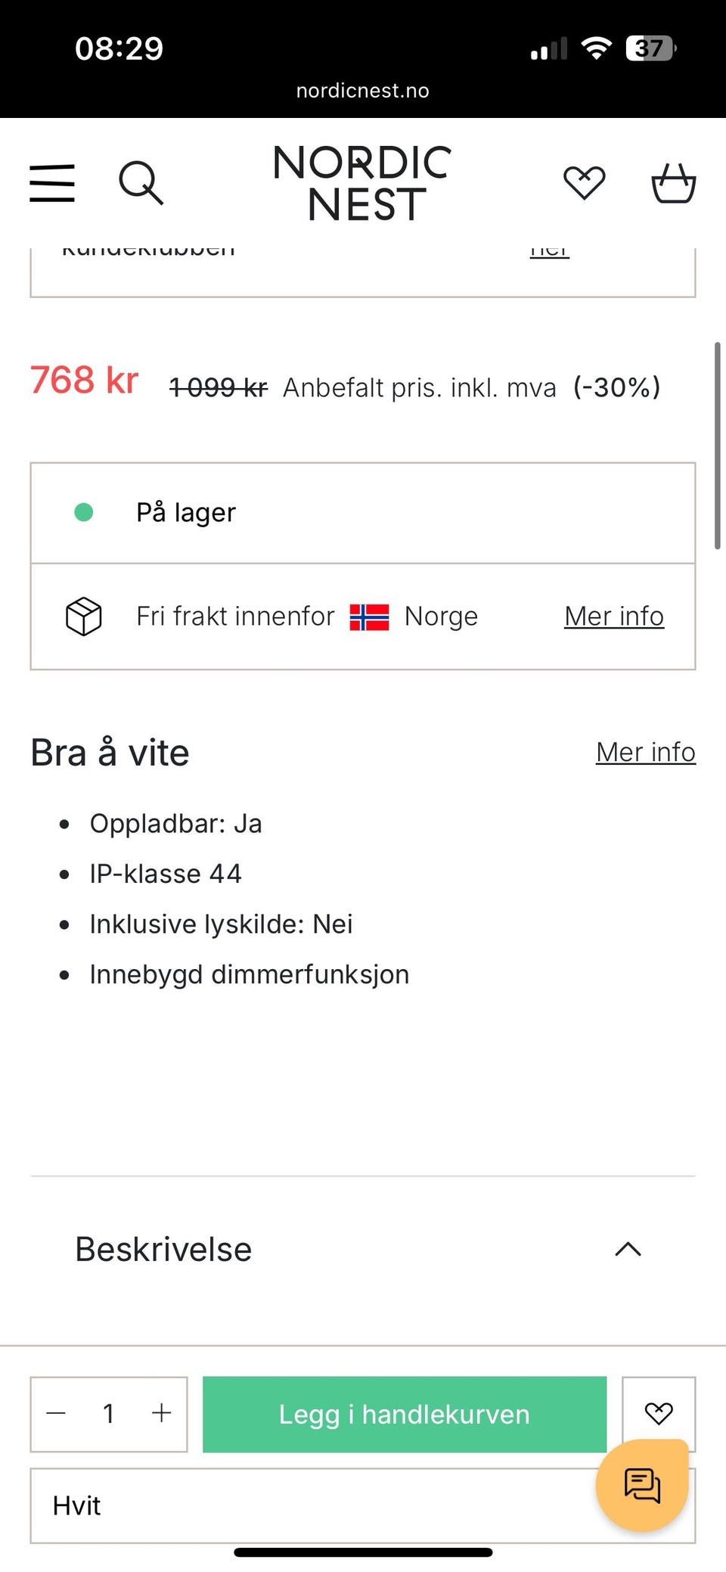
Task: Open the hamburger menu
Action: [x=52, y=183]
